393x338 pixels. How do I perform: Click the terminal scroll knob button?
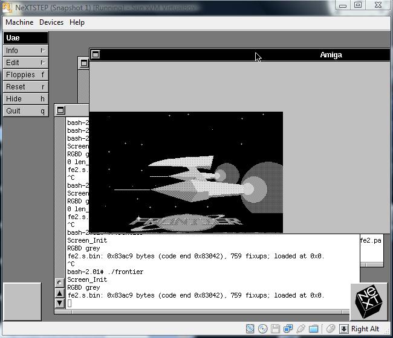pos(60,282)
